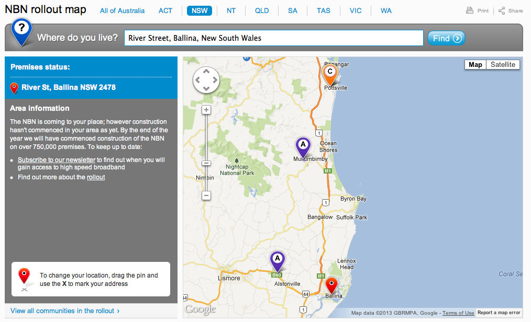Click the purple A marker near Alstonville
The image size is (531, 322).
pos(278,261)
